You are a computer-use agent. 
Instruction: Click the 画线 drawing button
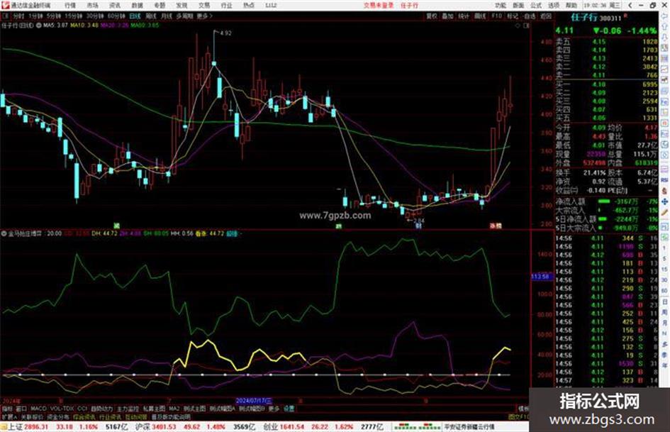[x=480, y=16]
